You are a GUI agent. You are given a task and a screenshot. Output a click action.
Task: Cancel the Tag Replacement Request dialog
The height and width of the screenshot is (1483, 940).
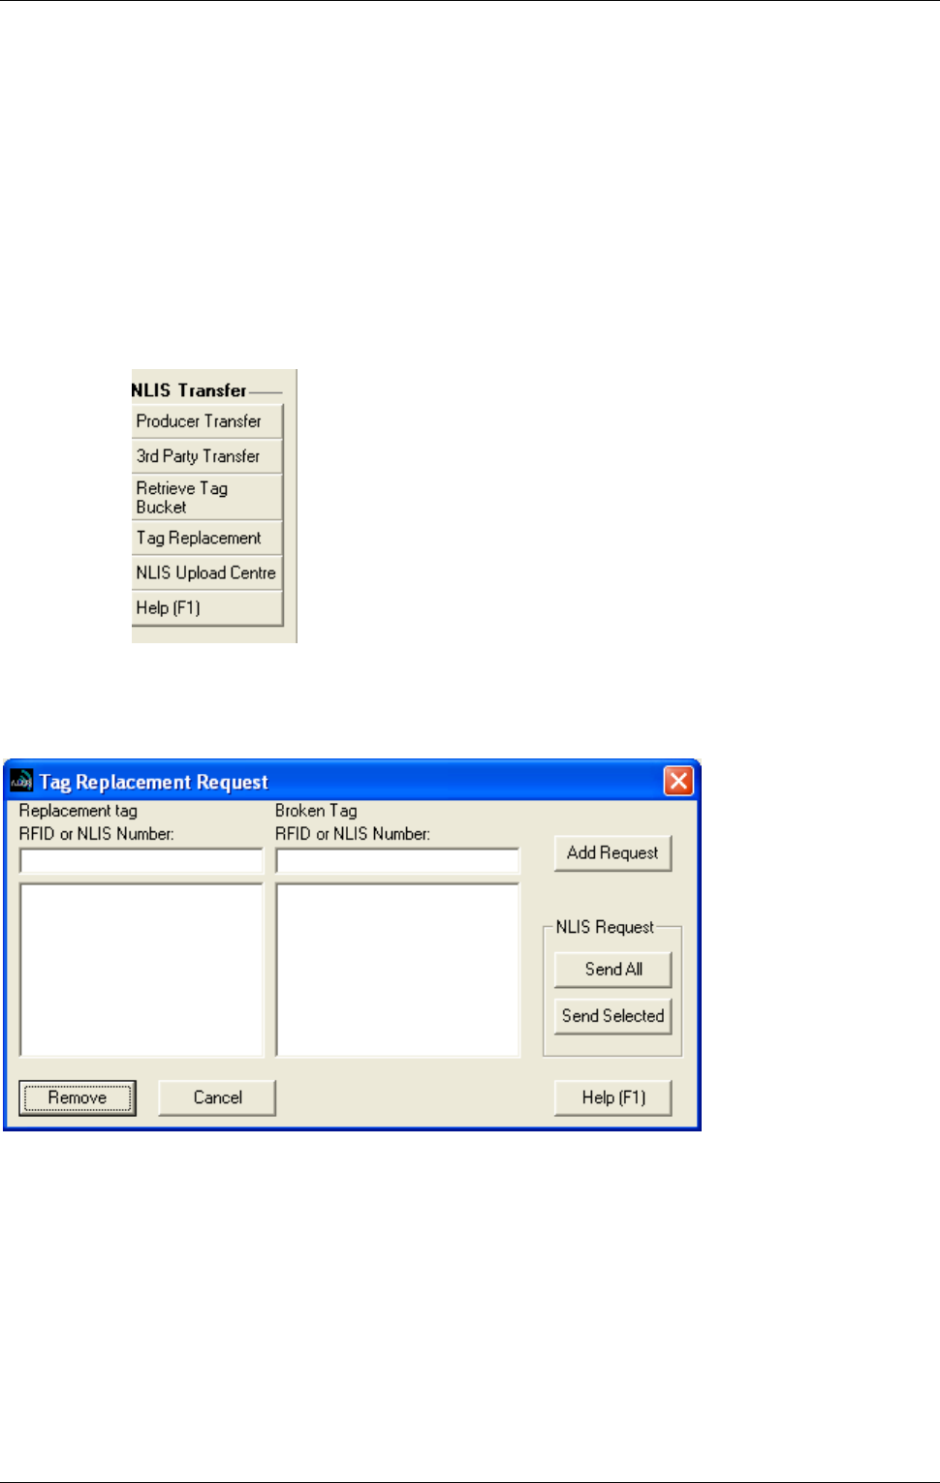pyautogui.click(x=217, y=1097)
